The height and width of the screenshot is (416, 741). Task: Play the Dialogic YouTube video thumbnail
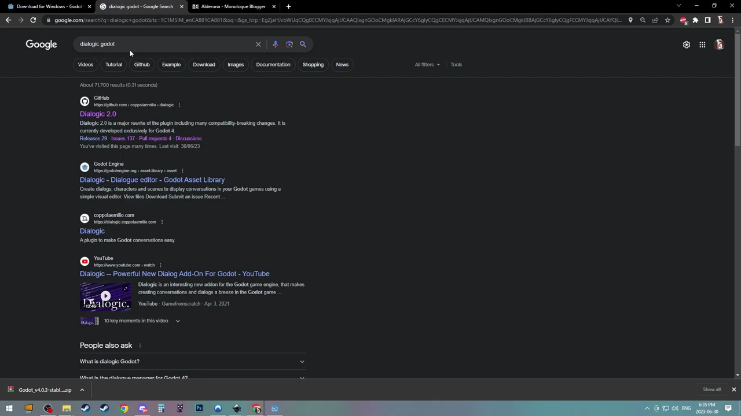[x=105, y=296]
